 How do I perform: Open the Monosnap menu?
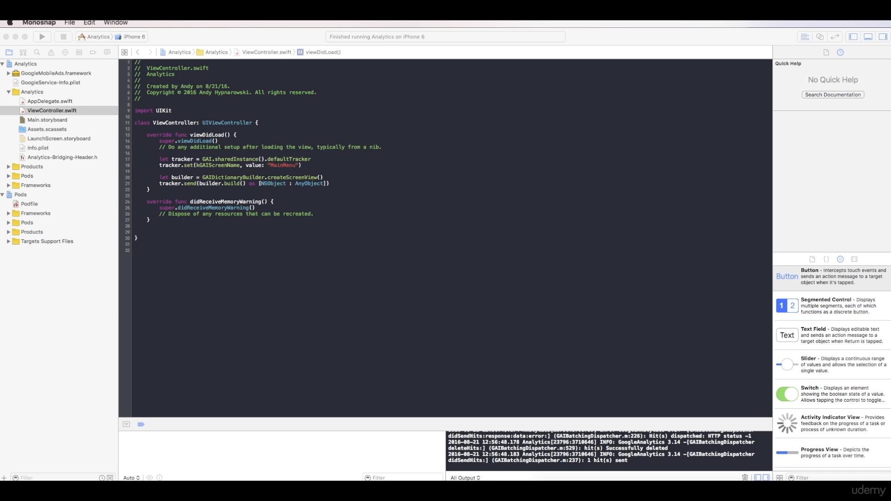(39, 22)
